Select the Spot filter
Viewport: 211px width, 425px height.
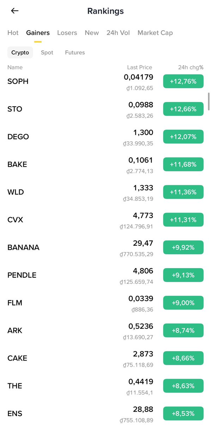[x=47, y=52]
